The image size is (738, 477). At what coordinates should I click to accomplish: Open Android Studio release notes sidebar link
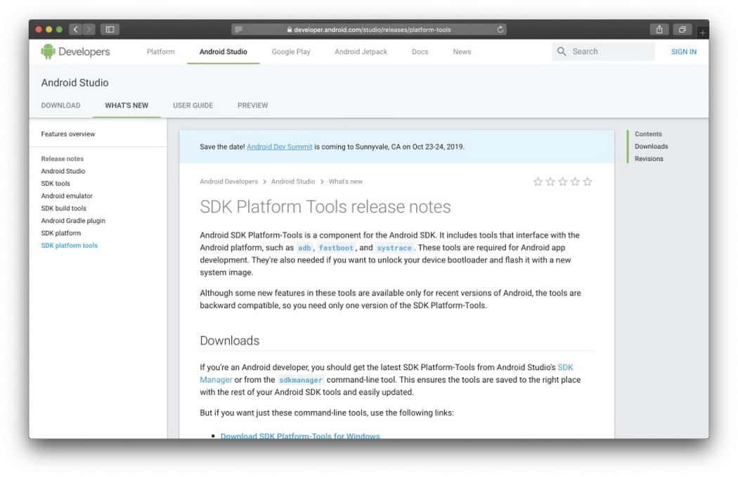[x=63, y=171]
